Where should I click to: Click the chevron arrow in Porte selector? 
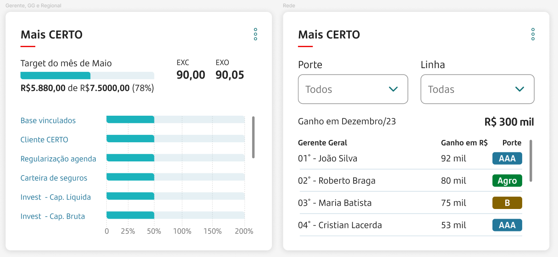(393, 89)
